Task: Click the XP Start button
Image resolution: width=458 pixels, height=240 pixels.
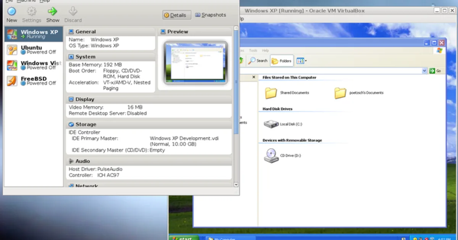Action: (185, 238)
